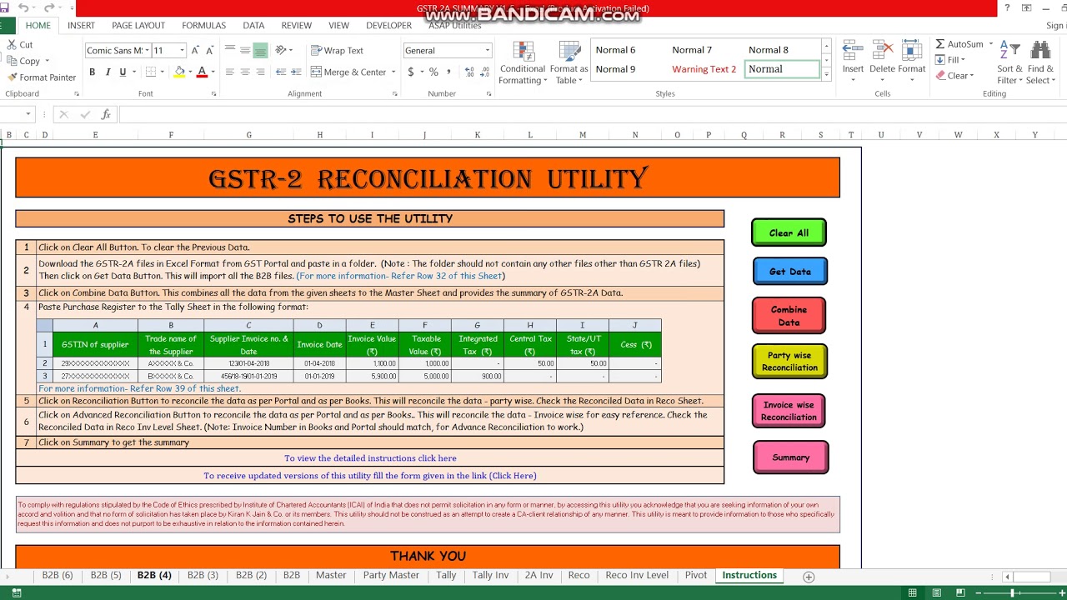Open the font name dropdown

coord(148,51)
